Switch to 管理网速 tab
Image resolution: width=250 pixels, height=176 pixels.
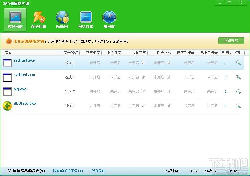15,20
